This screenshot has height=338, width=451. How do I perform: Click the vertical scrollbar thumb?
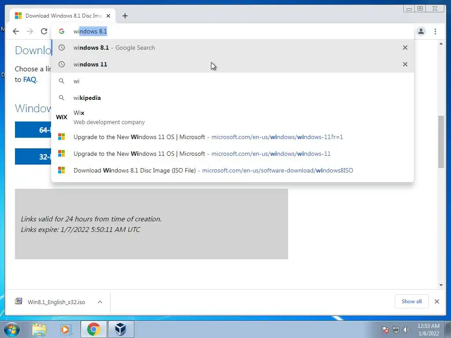(x=441, y=142)
